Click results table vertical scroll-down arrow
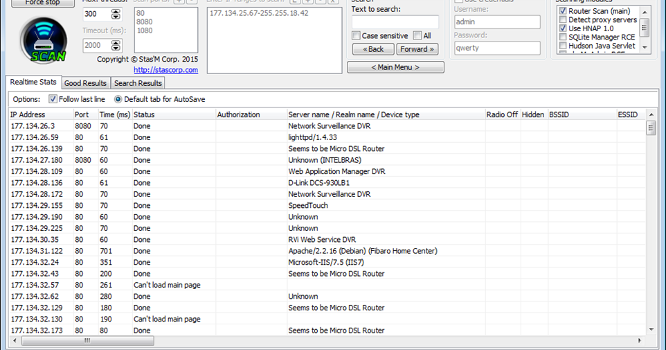The height and width of the screenshot is (350, 666). 651,330
